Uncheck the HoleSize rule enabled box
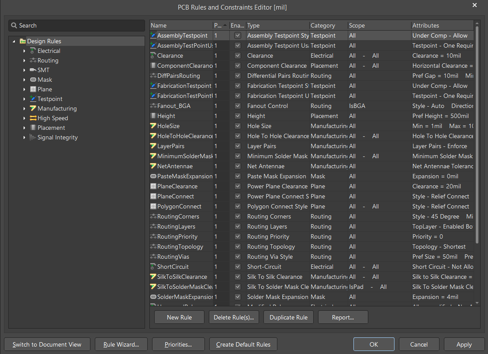Viewport: 488px width, 354px height. [238, 126]
